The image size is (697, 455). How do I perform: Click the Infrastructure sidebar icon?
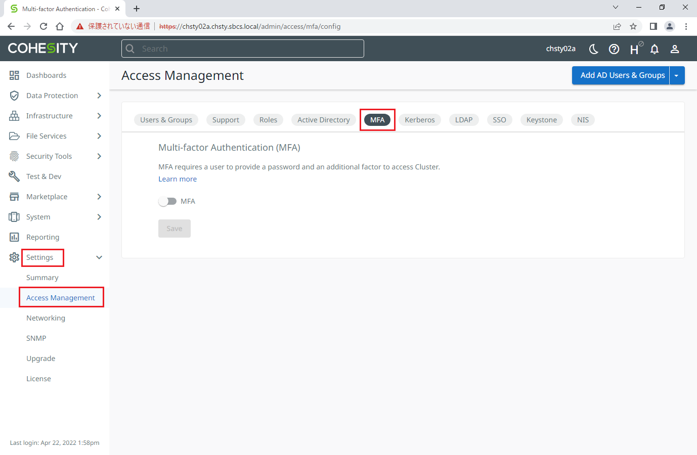[x=14, y=116]
